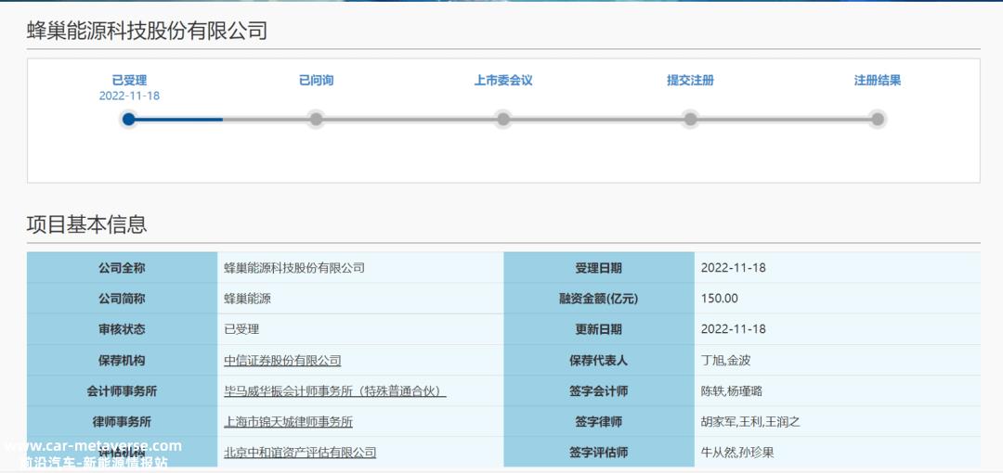Click the 上市委会议 progress step marker
Screen dimensions: 1003x473
[503, 119]
